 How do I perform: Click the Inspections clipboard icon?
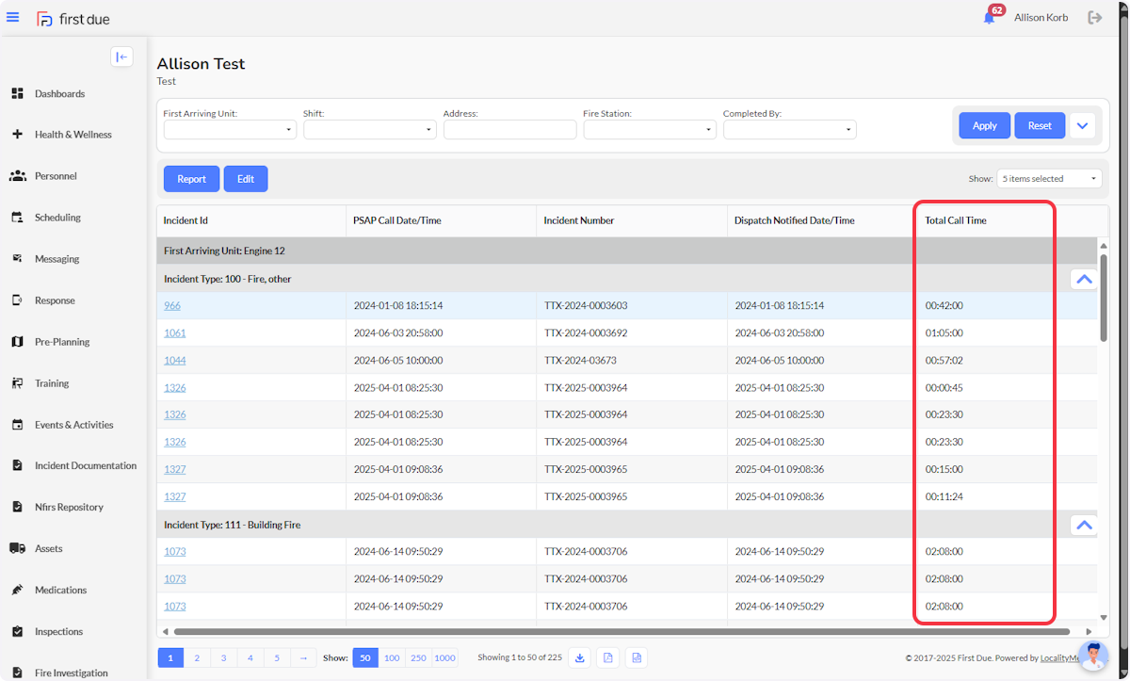(x=17, y=631)
